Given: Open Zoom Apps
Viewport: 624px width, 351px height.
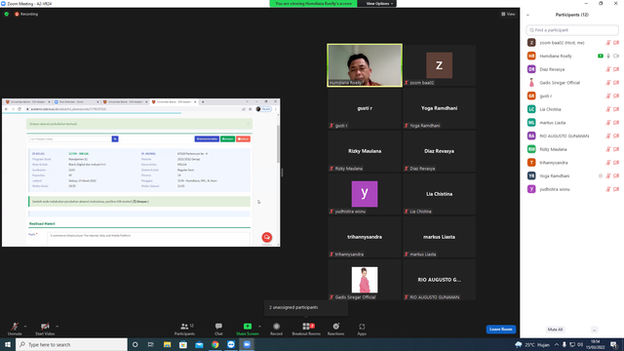Looking at the screenshot, I should tap(362, 329).
